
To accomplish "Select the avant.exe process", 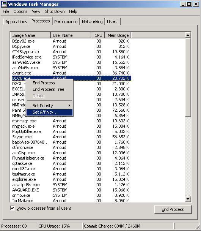I will click(x=71, y=73).
